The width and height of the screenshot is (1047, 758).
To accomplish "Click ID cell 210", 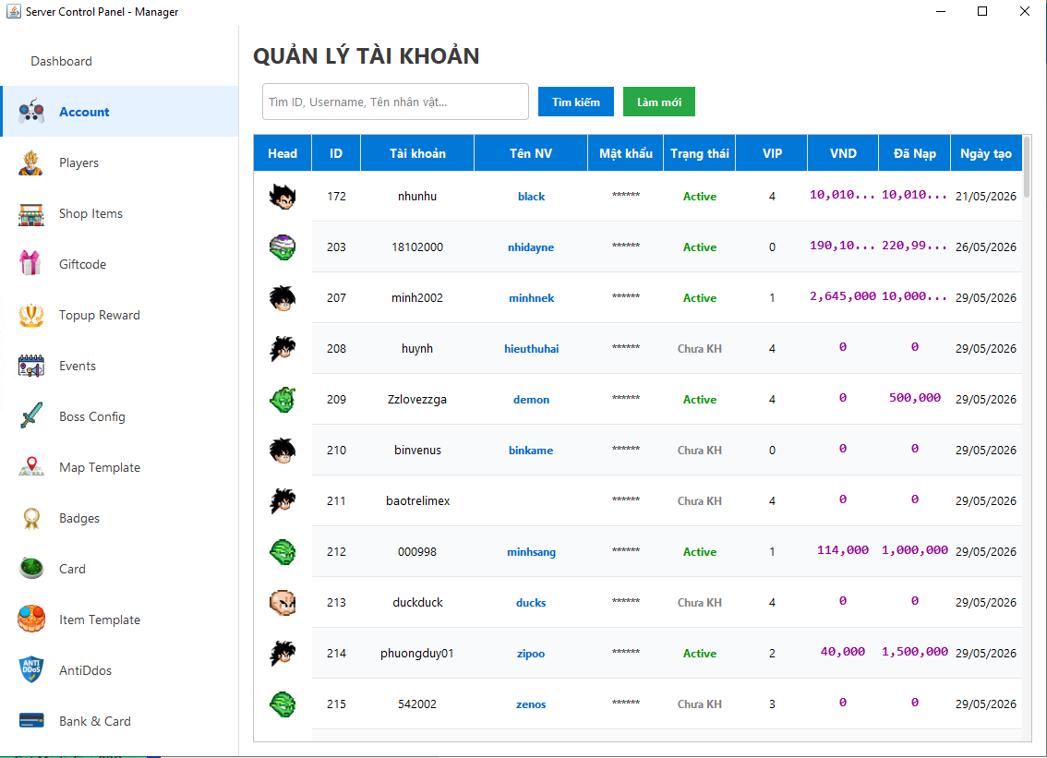I will [x=336, y=451].
